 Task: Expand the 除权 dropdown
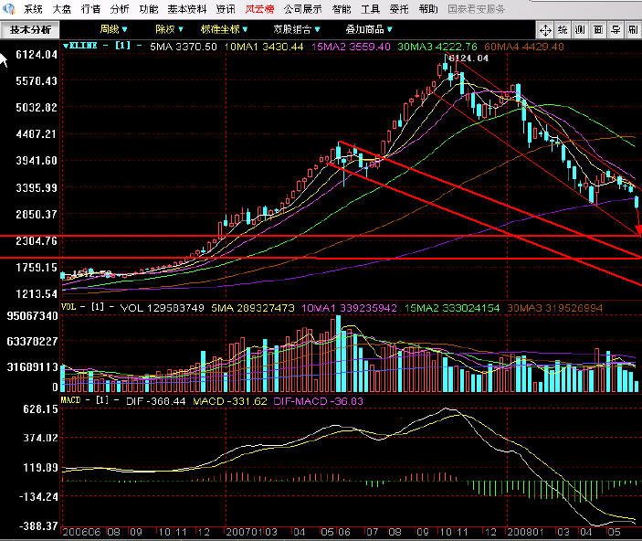point(168,29)
